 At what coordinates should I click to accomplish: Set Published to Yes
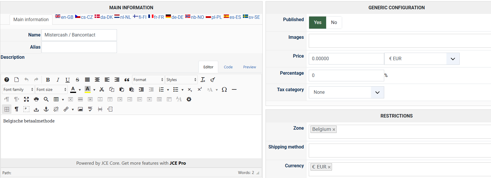click(317, 22)
